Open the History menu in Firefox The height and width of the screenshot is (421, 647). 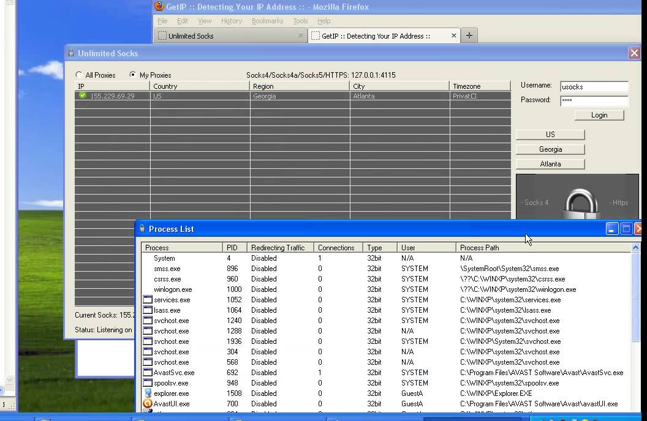coord(232,21)
